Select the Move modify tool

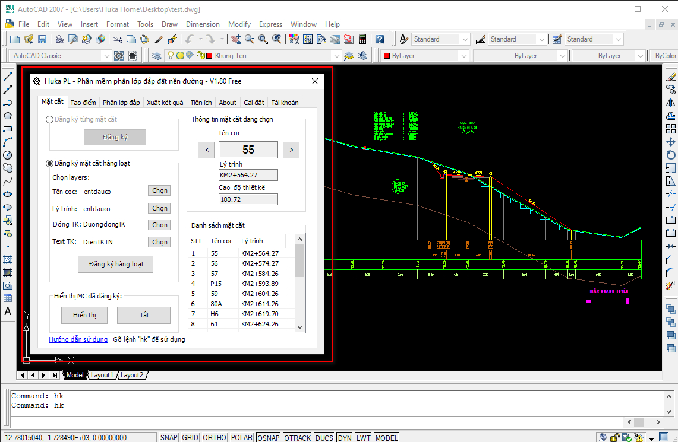[670, 142]
